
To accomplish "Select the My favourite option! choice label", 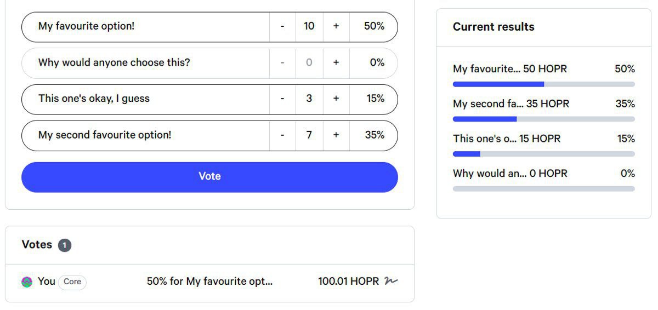I will pos(86,26).
